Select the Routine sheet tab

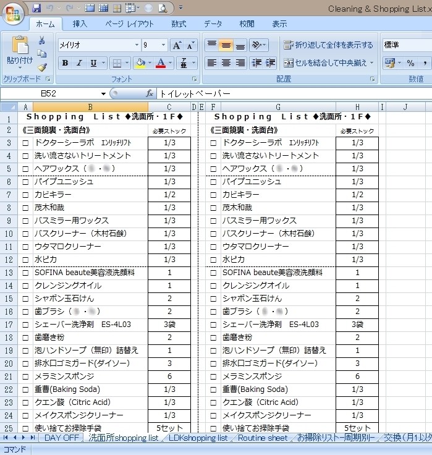[263, 438]
